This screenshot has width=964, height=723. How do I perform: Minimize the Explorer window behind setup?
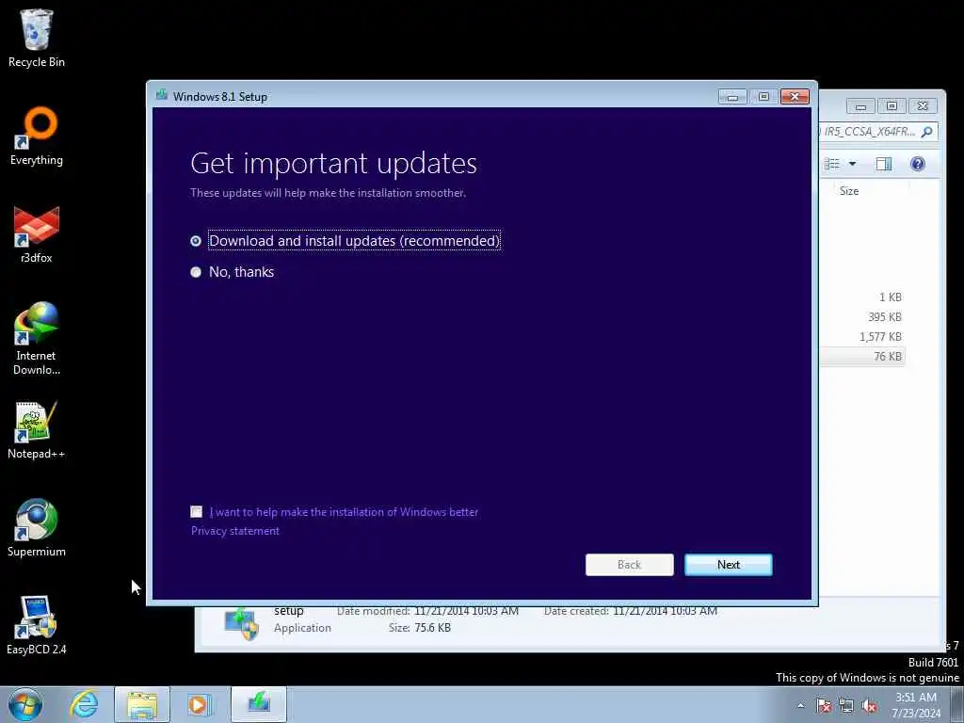tap(860, 105)
